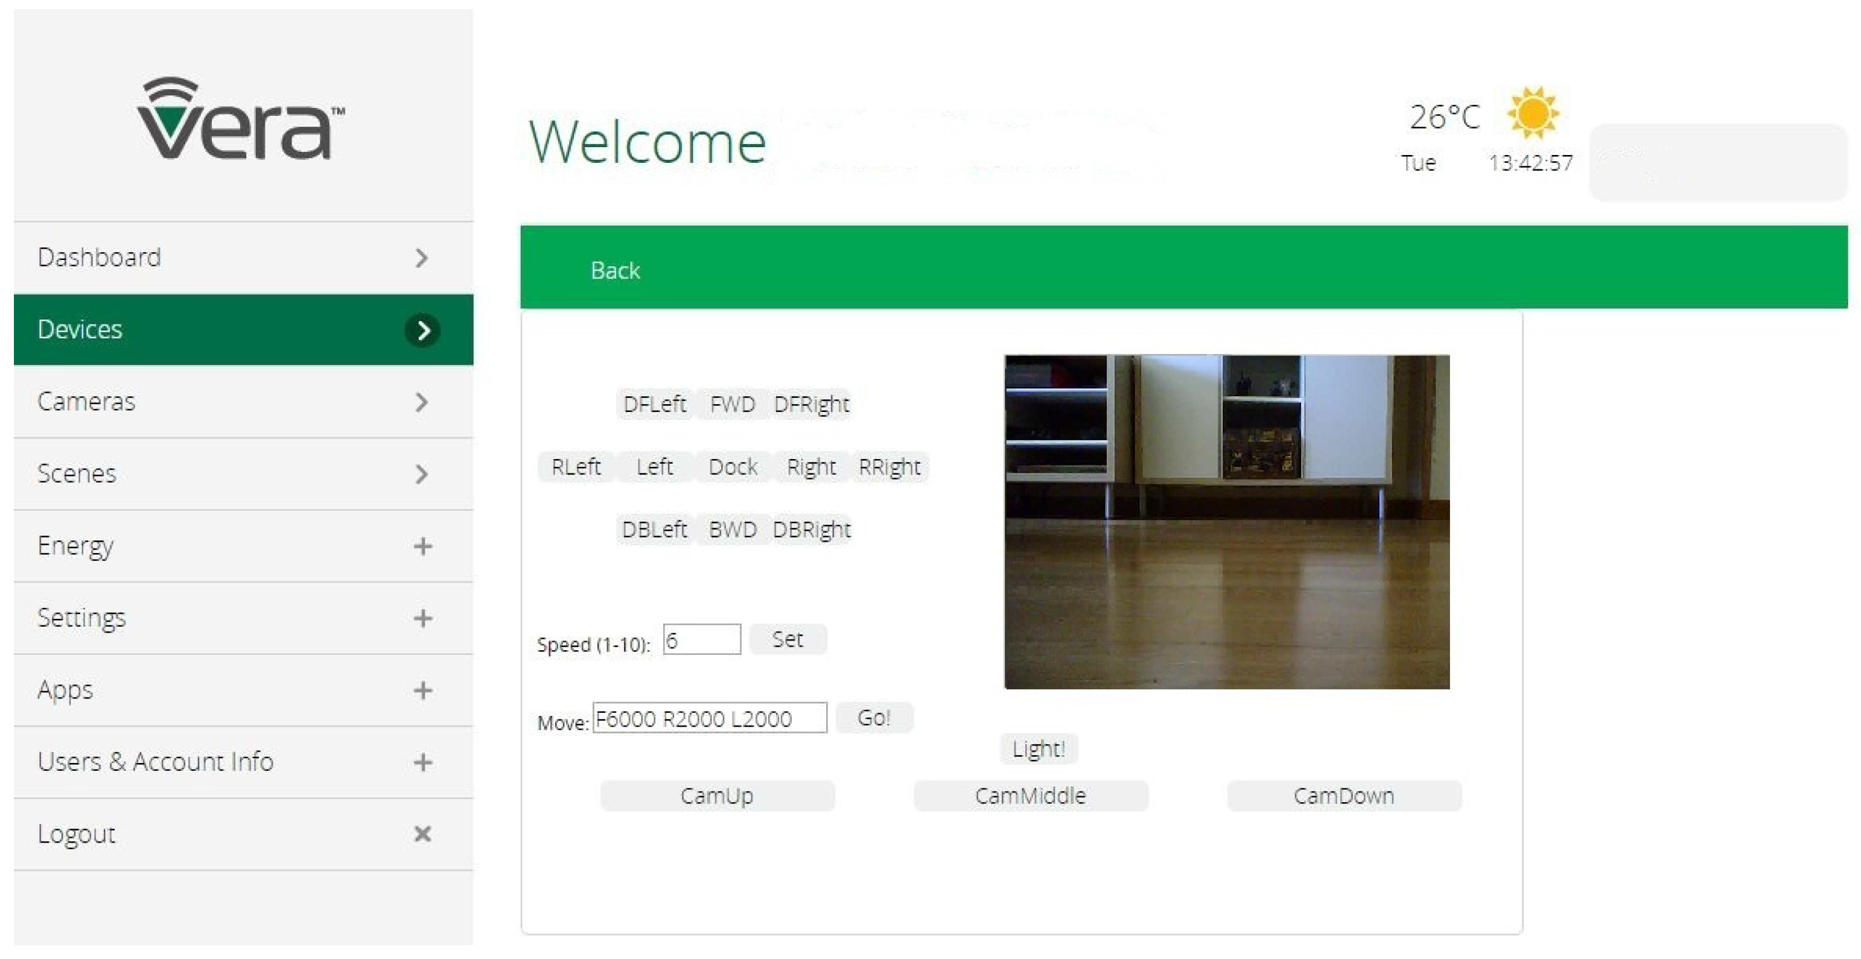Click the sunny weather icon
This screenshot has width=1861, height=959.
click(1532, 113)
